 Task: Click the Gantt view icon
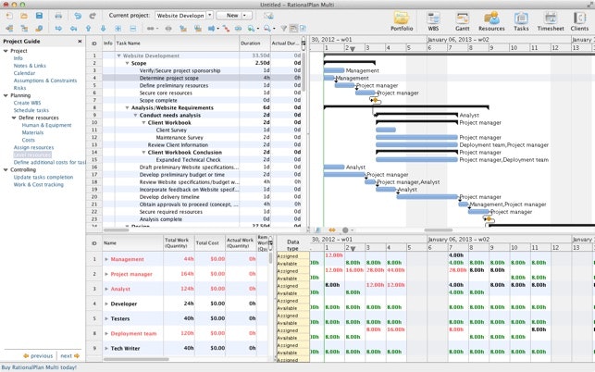click(x=462, y=21)
